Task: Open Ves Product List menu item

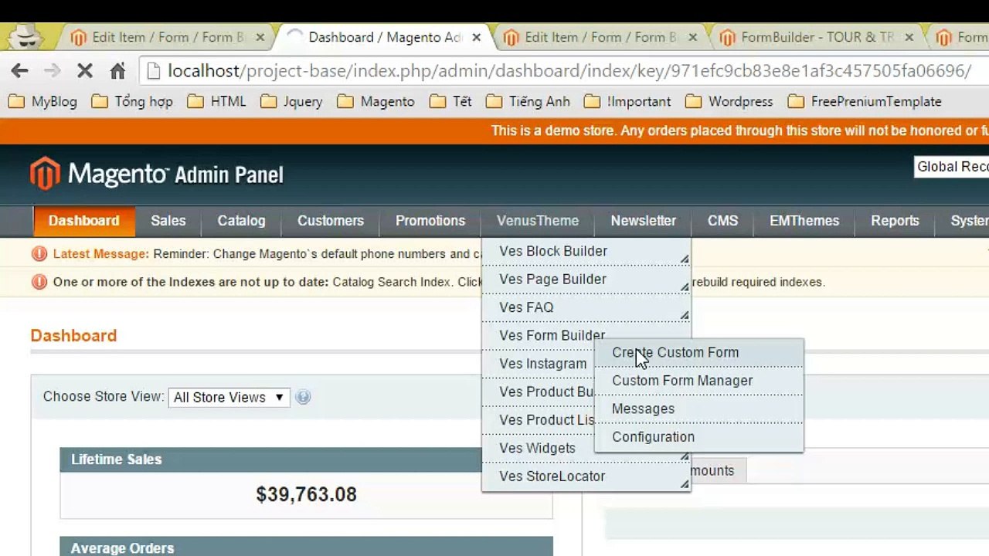Action: [x=546, y=420]
